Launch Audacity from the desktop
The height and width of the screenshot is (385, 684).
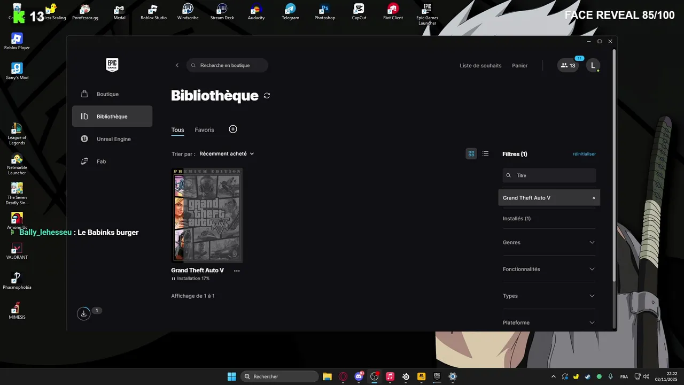click(x=256, y=12)
